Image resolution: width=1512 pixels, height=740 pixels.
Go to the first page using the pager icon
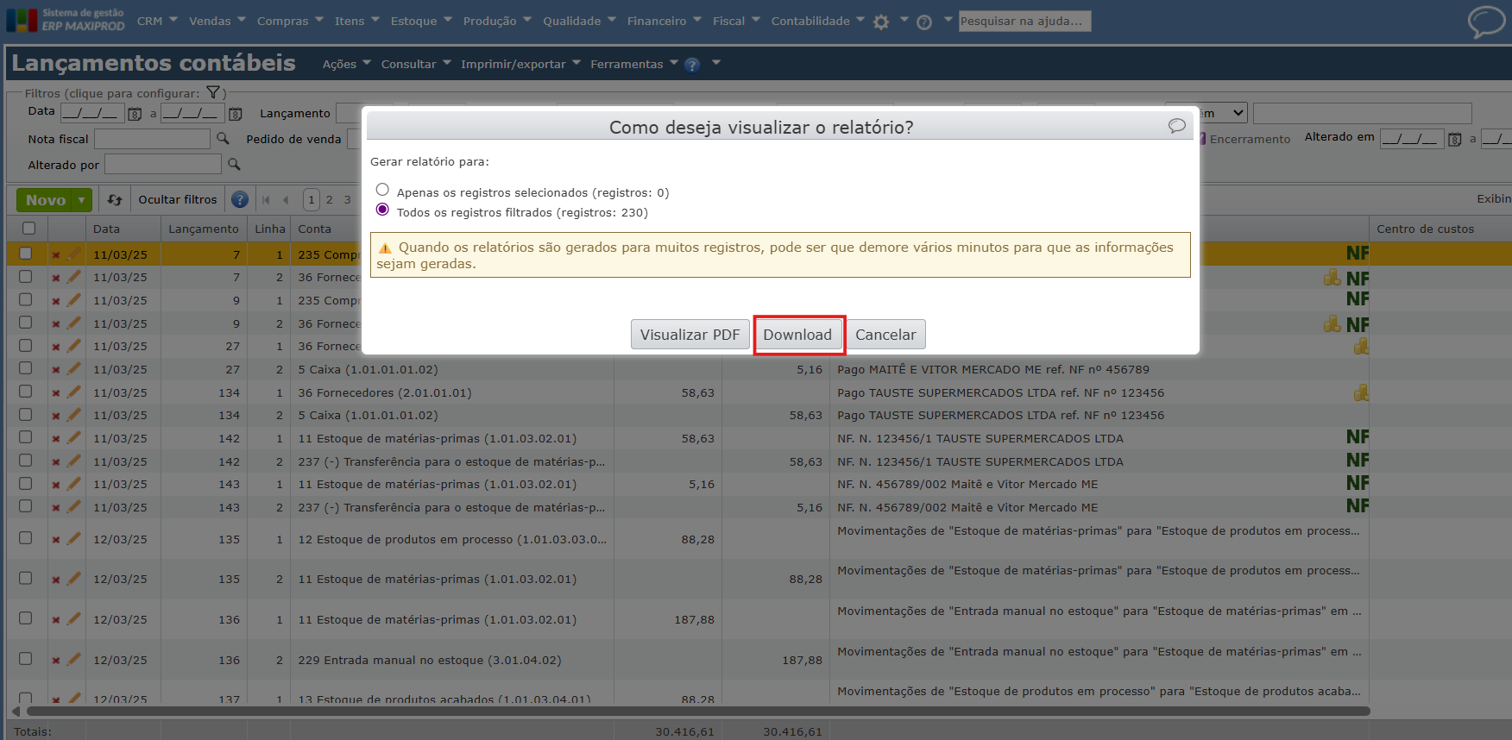(x=266, y=200)
